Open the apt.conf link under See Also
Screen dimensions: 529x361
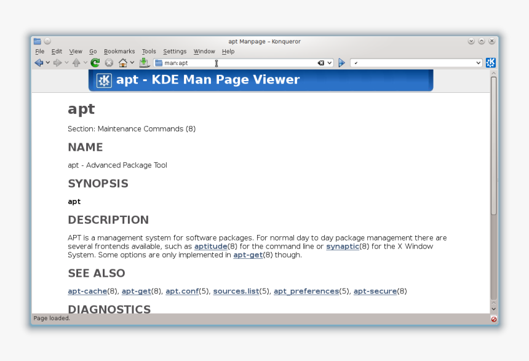click(182, 291)
